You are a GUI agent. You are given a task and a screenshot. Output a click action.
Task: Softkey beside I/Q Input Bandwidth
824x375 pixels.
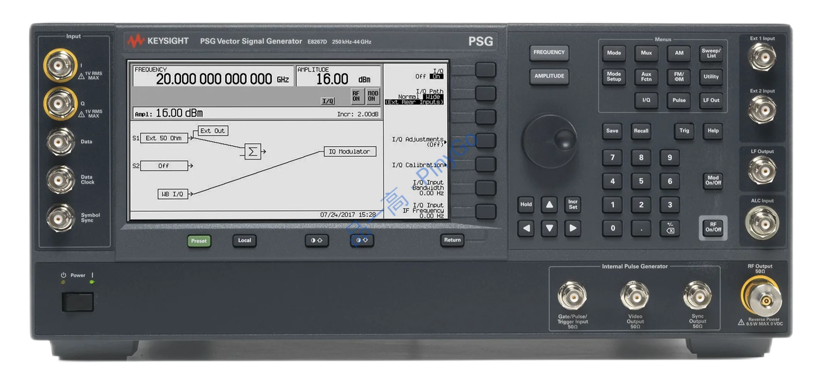coord(485,188)
